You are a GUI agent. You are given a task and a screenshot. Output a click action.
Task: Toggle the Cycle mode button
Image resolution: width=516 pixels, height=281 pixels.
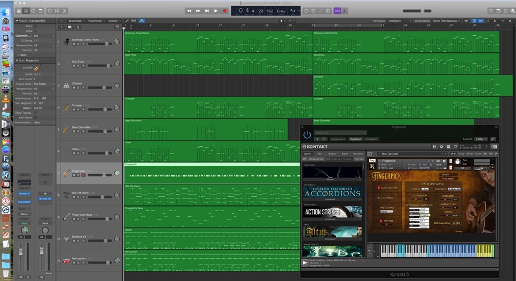coord(306,11)
